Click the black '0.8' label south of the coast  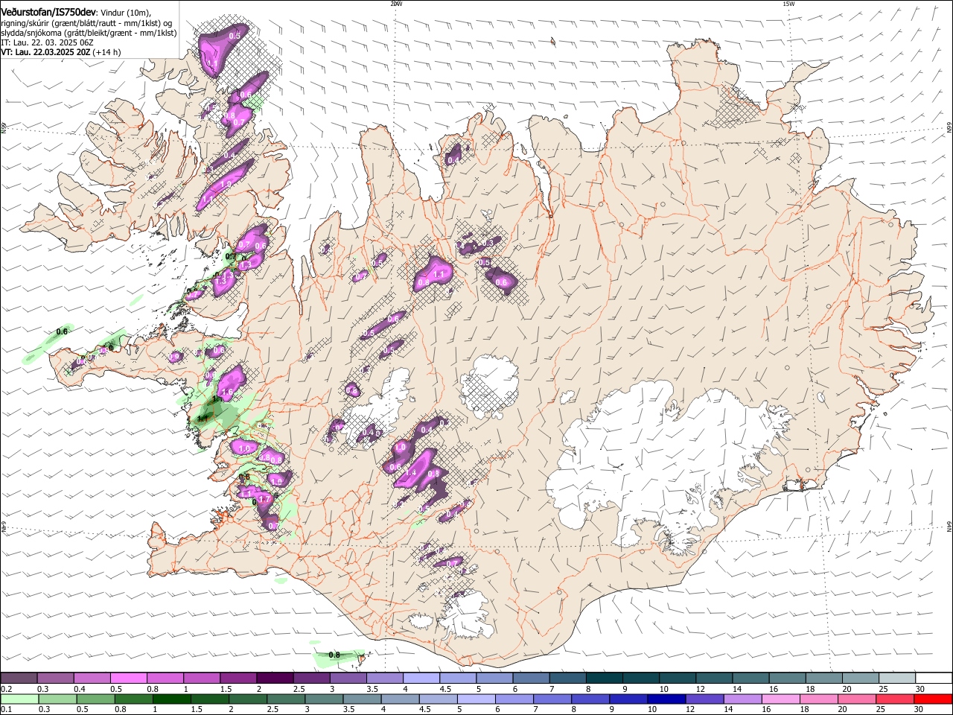334,655
